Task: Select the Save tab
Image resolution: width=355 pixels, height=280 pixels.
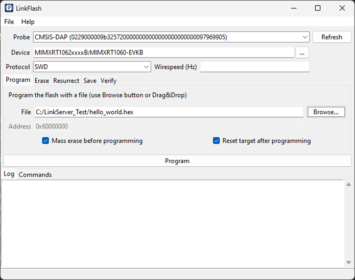Action: pos(90,81)
